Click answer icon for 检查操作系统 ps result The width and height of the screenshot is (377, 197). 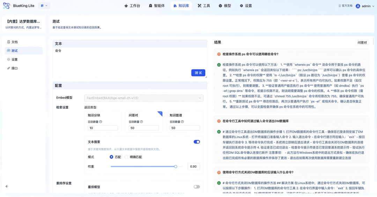(219, 65)
